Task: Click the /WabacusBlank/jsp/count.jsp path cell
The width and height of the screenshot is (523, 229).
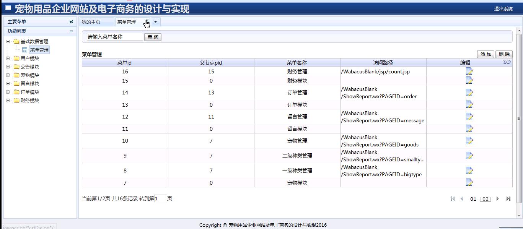Action: pyautogui.click(x=383, y=71)
